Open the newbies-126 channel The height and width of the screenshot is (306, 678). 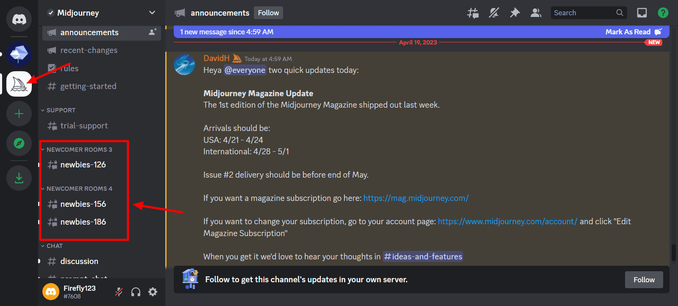[102, 165]
